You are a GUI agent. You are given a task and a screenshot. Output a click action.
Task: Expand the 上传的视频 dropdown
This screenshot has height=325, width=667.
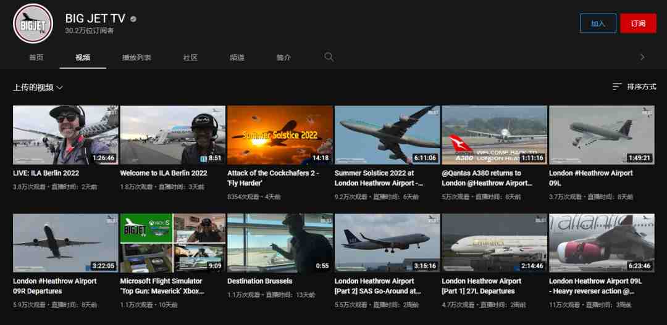(38, 88)
